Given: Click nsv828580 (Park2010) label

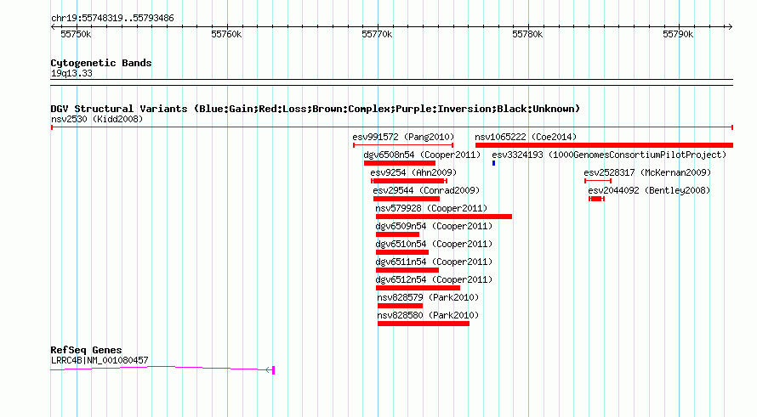Looking at the screenshot, I should click(x=428, y=315).
